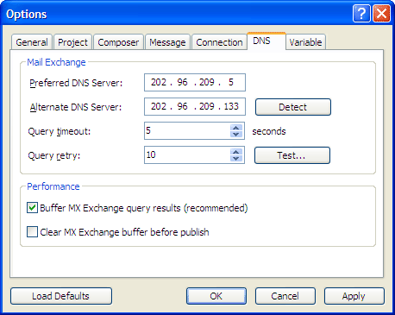
Task: Confirm settings with OK button
Action: 216,296
